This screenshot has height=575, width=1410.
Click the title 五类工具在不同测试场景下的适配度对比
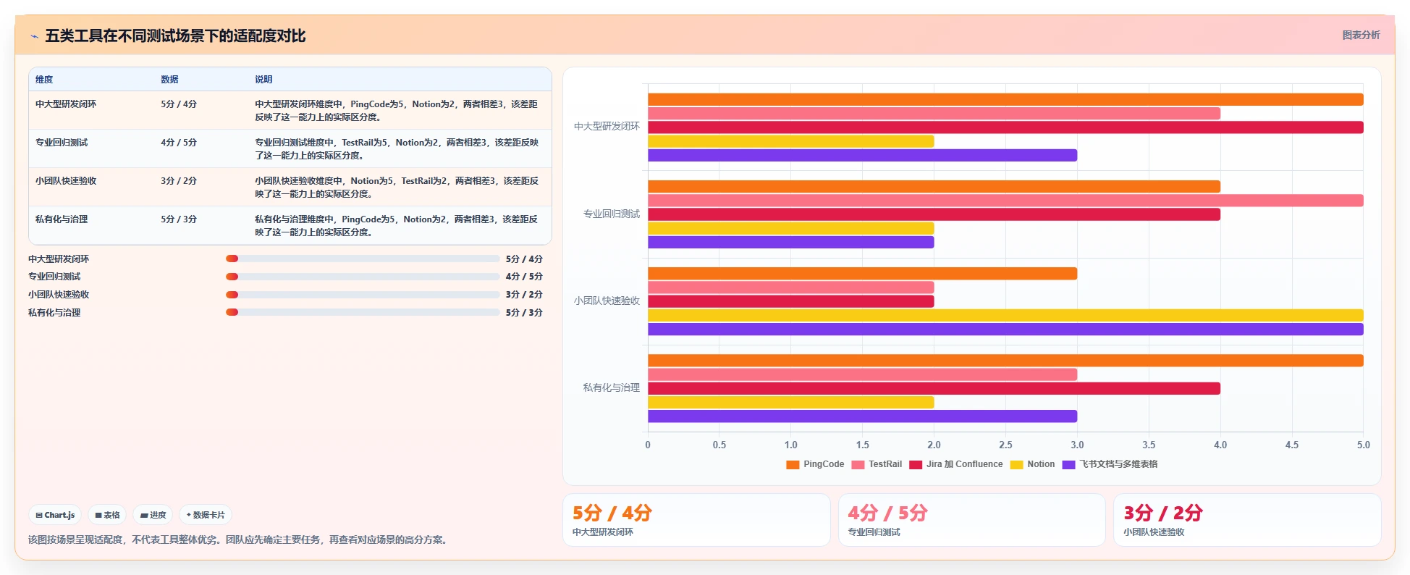click(175, 36)
